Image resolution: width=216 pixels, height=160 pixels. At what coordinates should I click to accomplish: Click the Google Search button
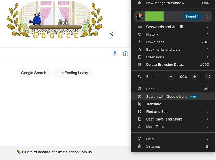tap(34, 73)
